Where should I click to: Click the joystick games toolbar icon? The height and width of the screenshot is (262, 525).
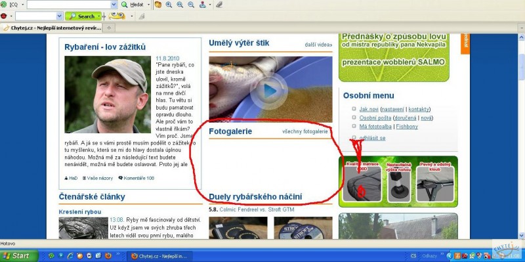[203, 5]
